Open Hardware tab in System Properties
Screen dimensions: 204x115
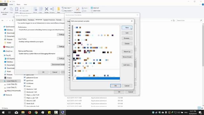pos(31,20)
